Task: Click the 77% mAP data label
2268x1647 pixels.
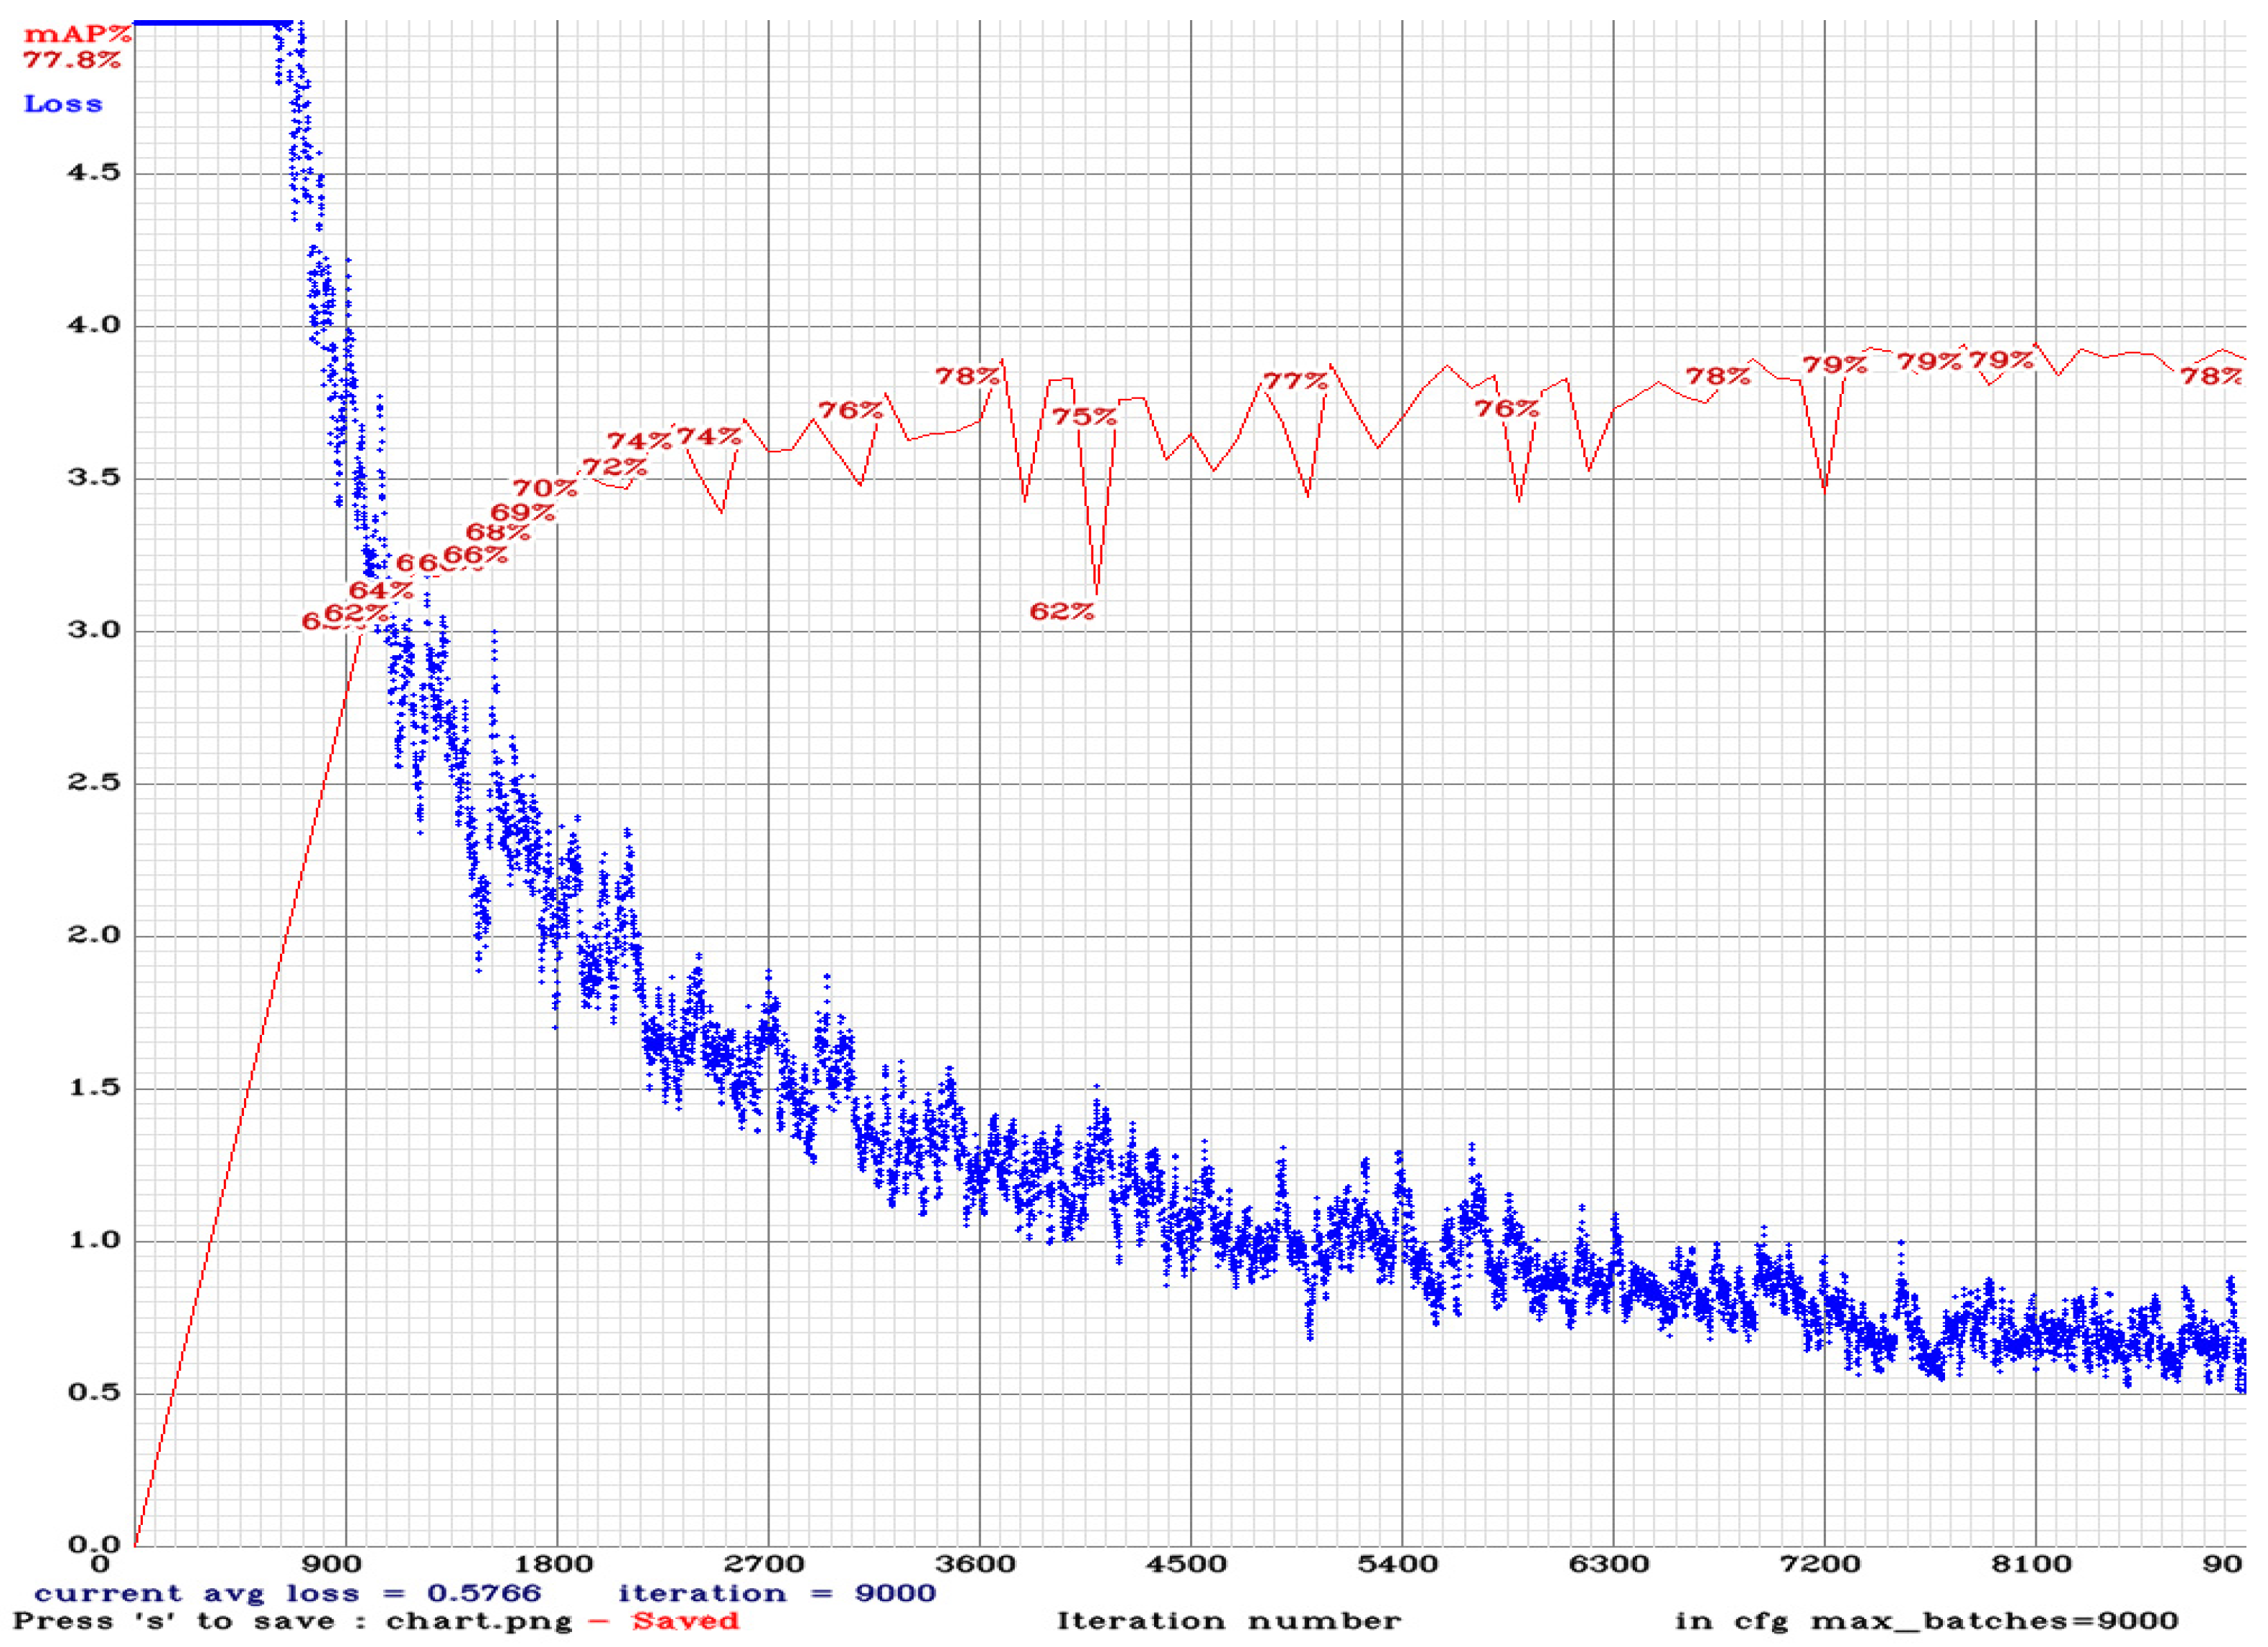Action: 1295,382
